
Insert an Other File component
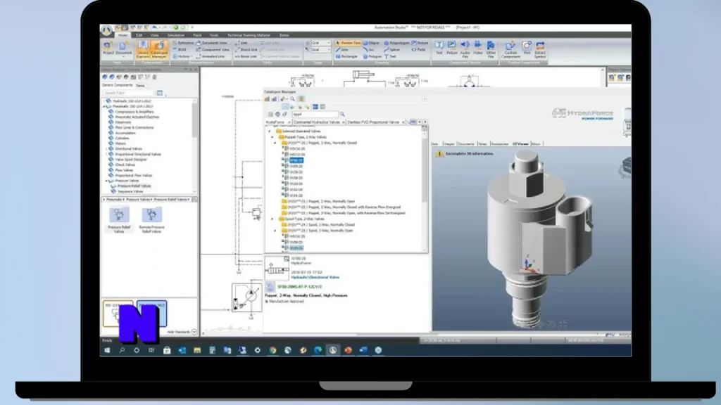[x=491, y=49]
